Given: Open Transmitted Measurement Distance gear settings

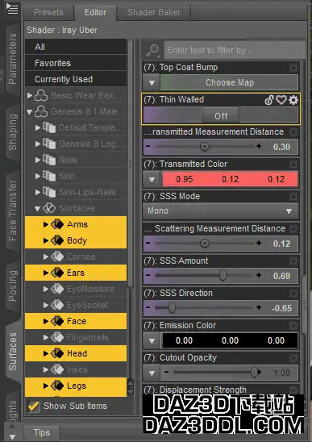Looking at the screenshot, I should coord(293,132).
